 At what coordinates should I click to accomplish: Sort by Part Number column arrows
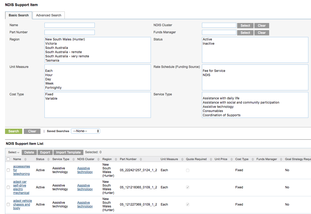point(141,159)
